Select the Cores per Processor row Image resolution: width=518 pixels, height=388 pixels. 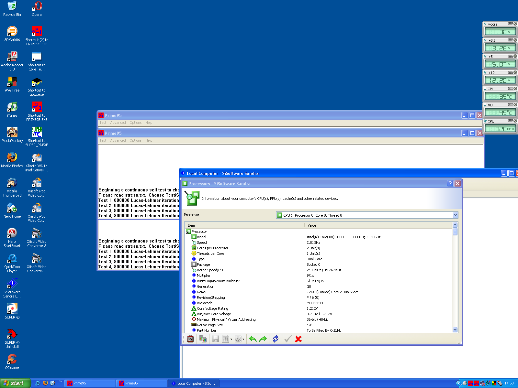(319, 248)
